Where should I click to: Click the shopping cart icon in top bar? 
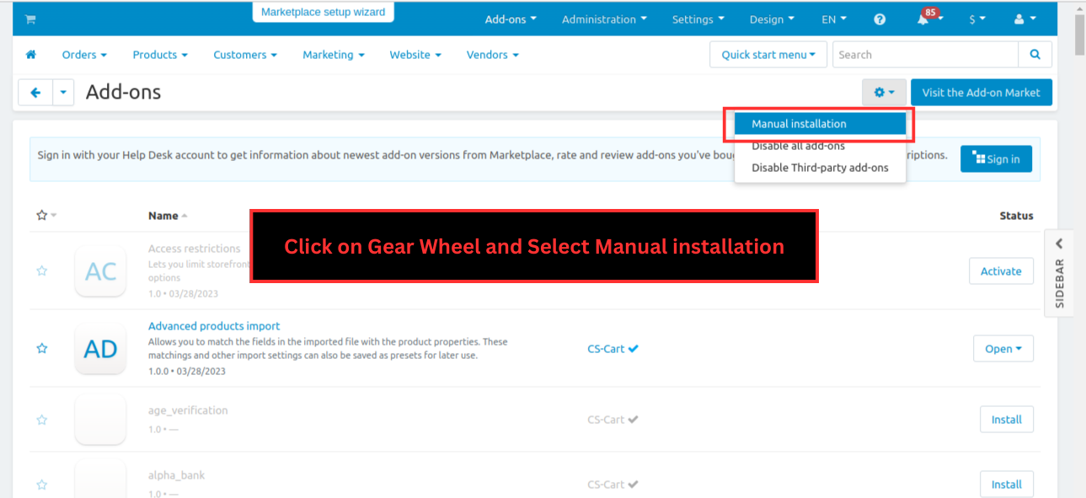pyautogui.click(x=30, y=19)
